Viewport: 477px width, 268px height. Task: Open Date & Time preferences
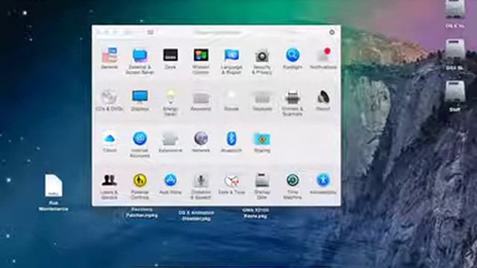click(x=232, y=184)
